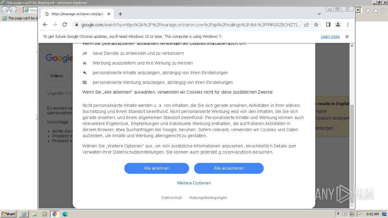
Task: View site info via the lock icon
Action: tap(76, 25)
